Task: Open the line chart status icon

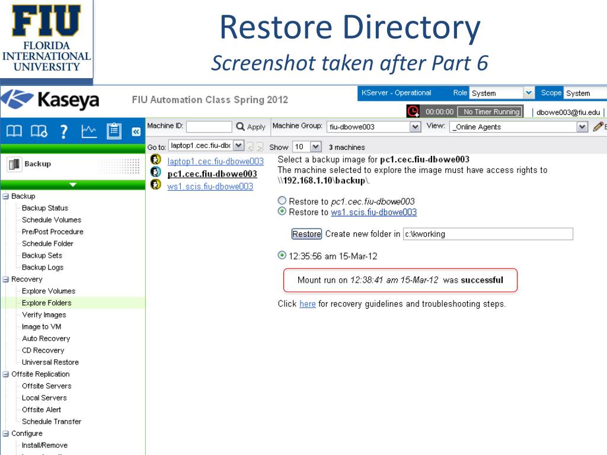Action: point(89,131)
